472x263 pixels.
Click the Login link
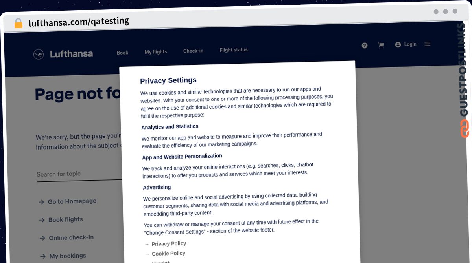[x=410, y=44]
